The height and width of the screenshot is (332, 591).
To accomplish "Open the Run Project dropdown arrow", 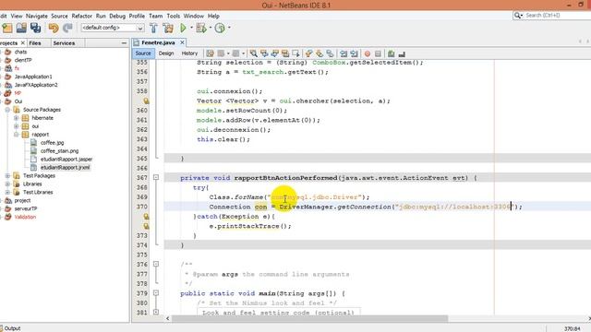I will pos(191,28).
